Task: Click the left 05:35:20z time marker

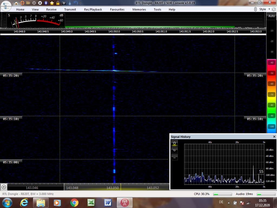Action: (x=11, y=76)
